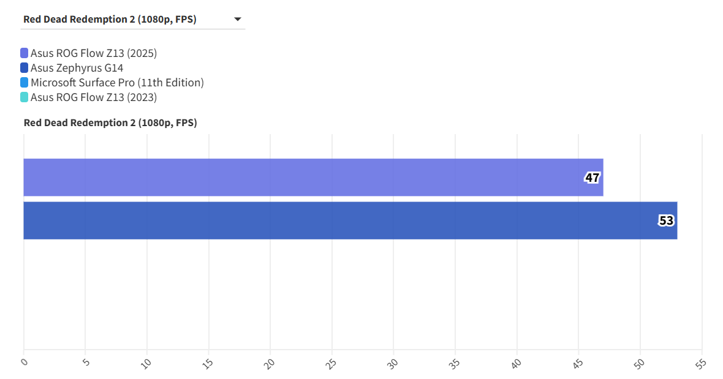Image resolution: width=723 pixels, height=379 pixels.
Task: Toggle the Asus ROG Flow Z13 (2023) legend label
Action: [94, 97]
